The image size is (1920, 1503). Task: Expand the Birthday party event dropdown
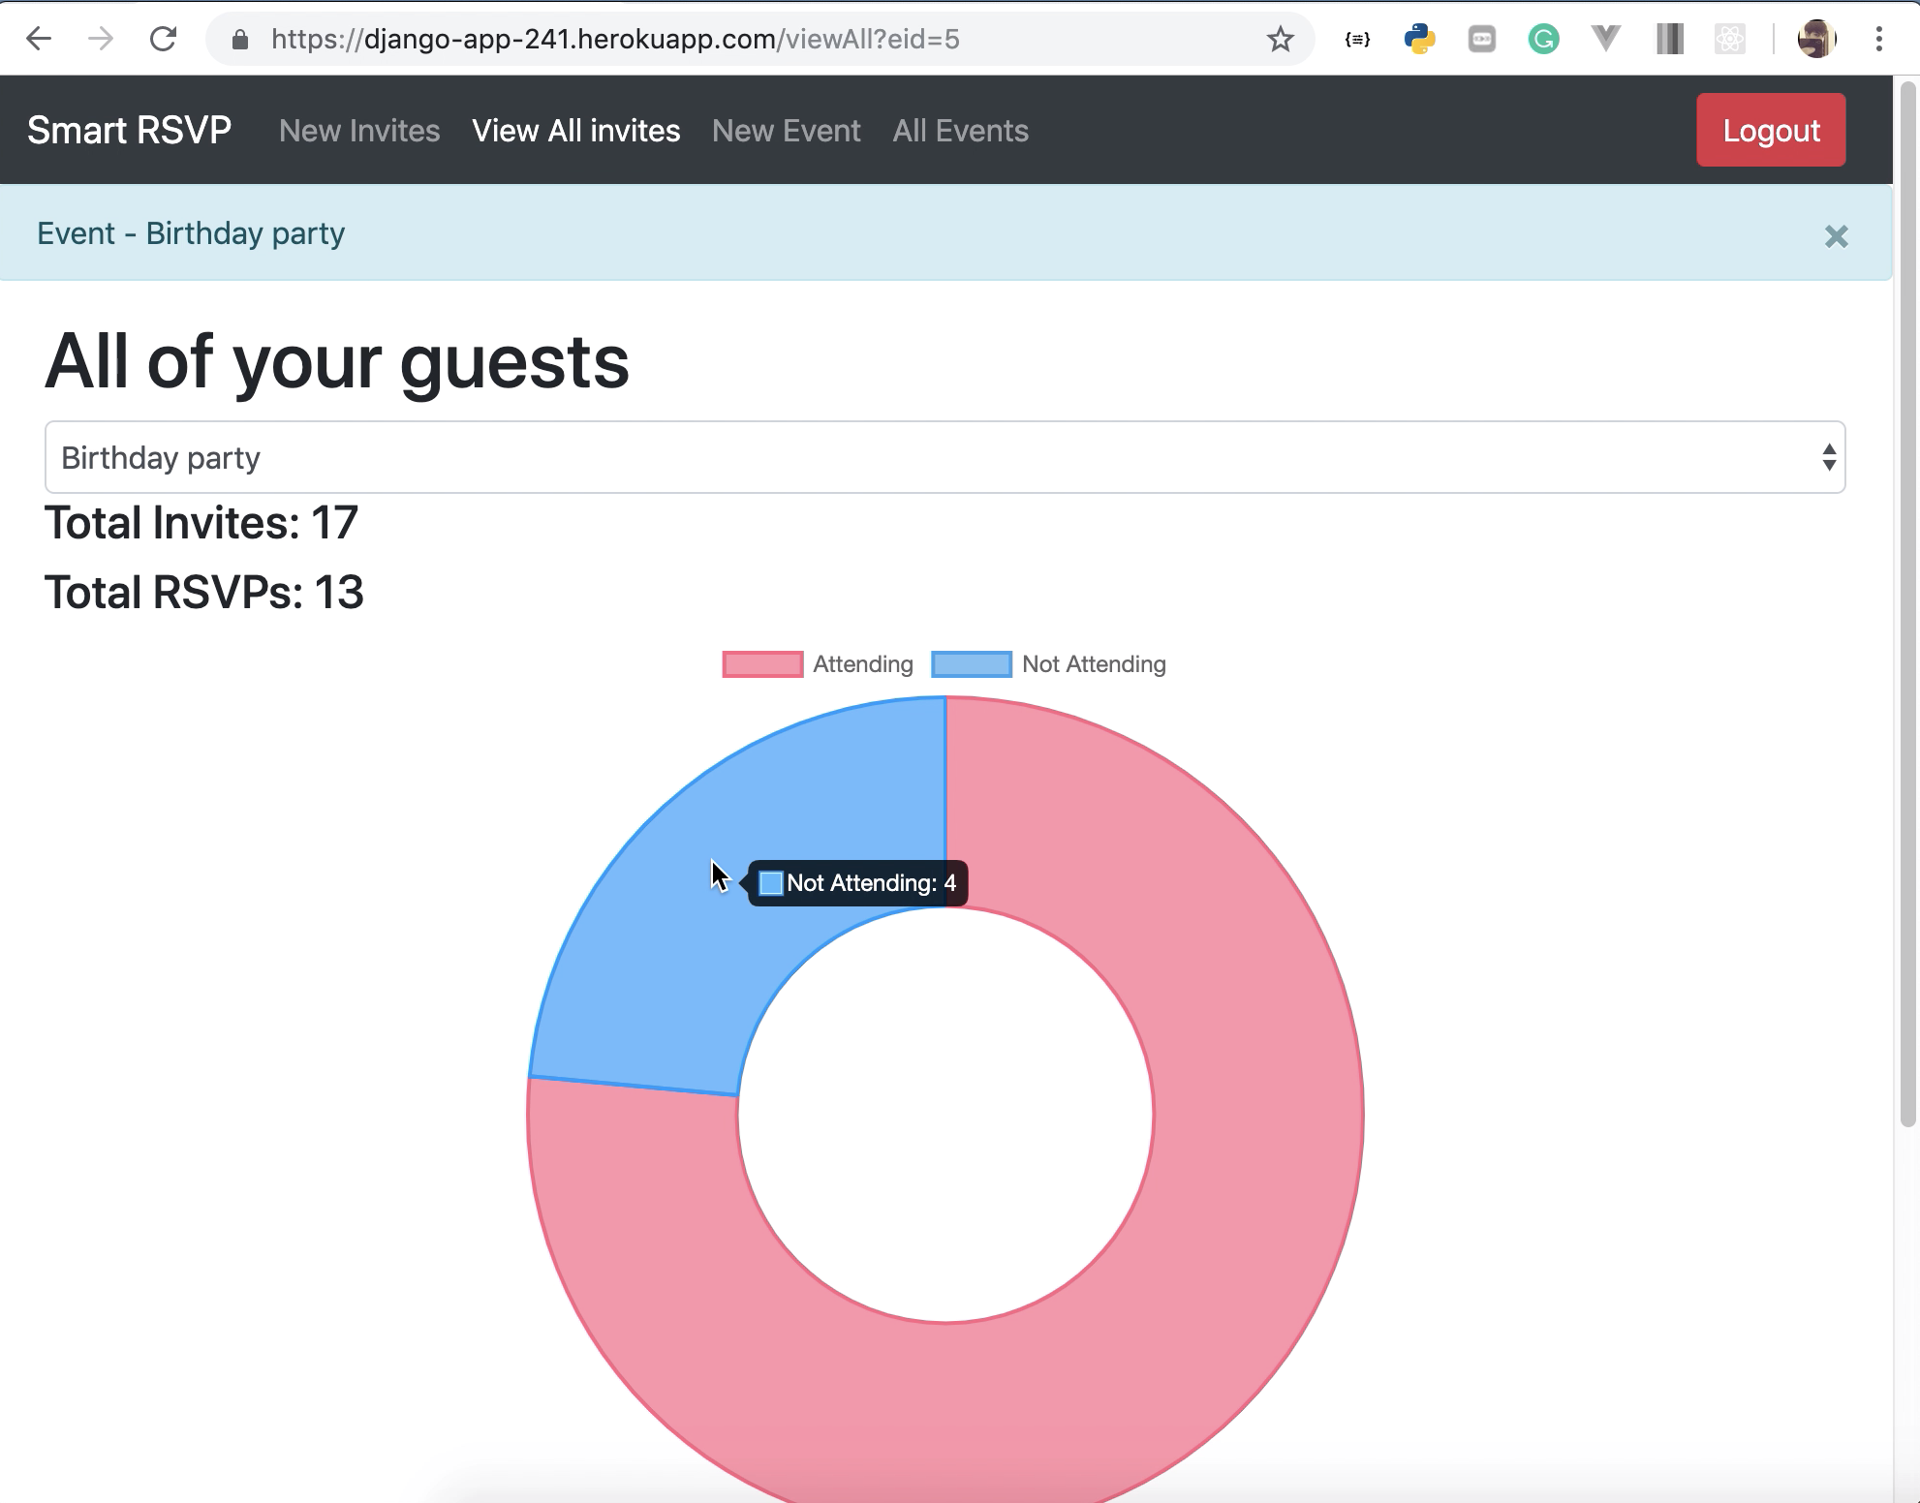tap(945, 457)
